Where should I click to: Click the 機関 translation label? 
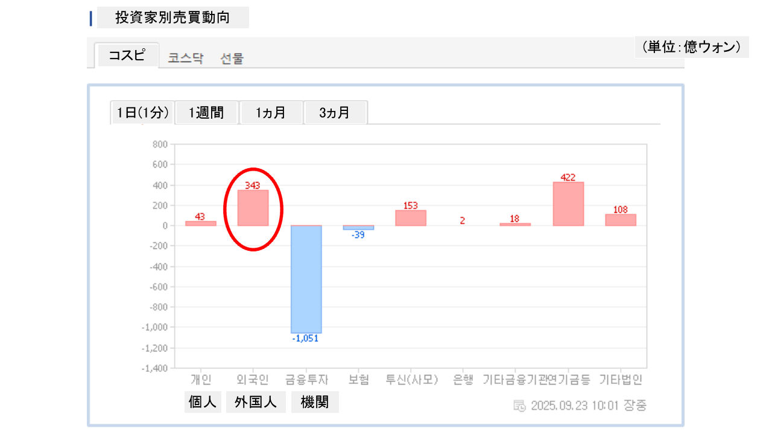click(x=315, y=402)
